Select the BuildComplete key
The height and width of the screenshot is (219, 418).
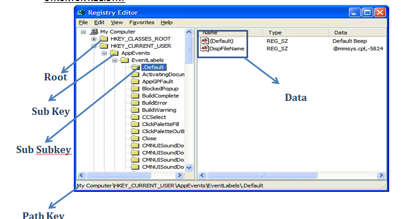160,96
